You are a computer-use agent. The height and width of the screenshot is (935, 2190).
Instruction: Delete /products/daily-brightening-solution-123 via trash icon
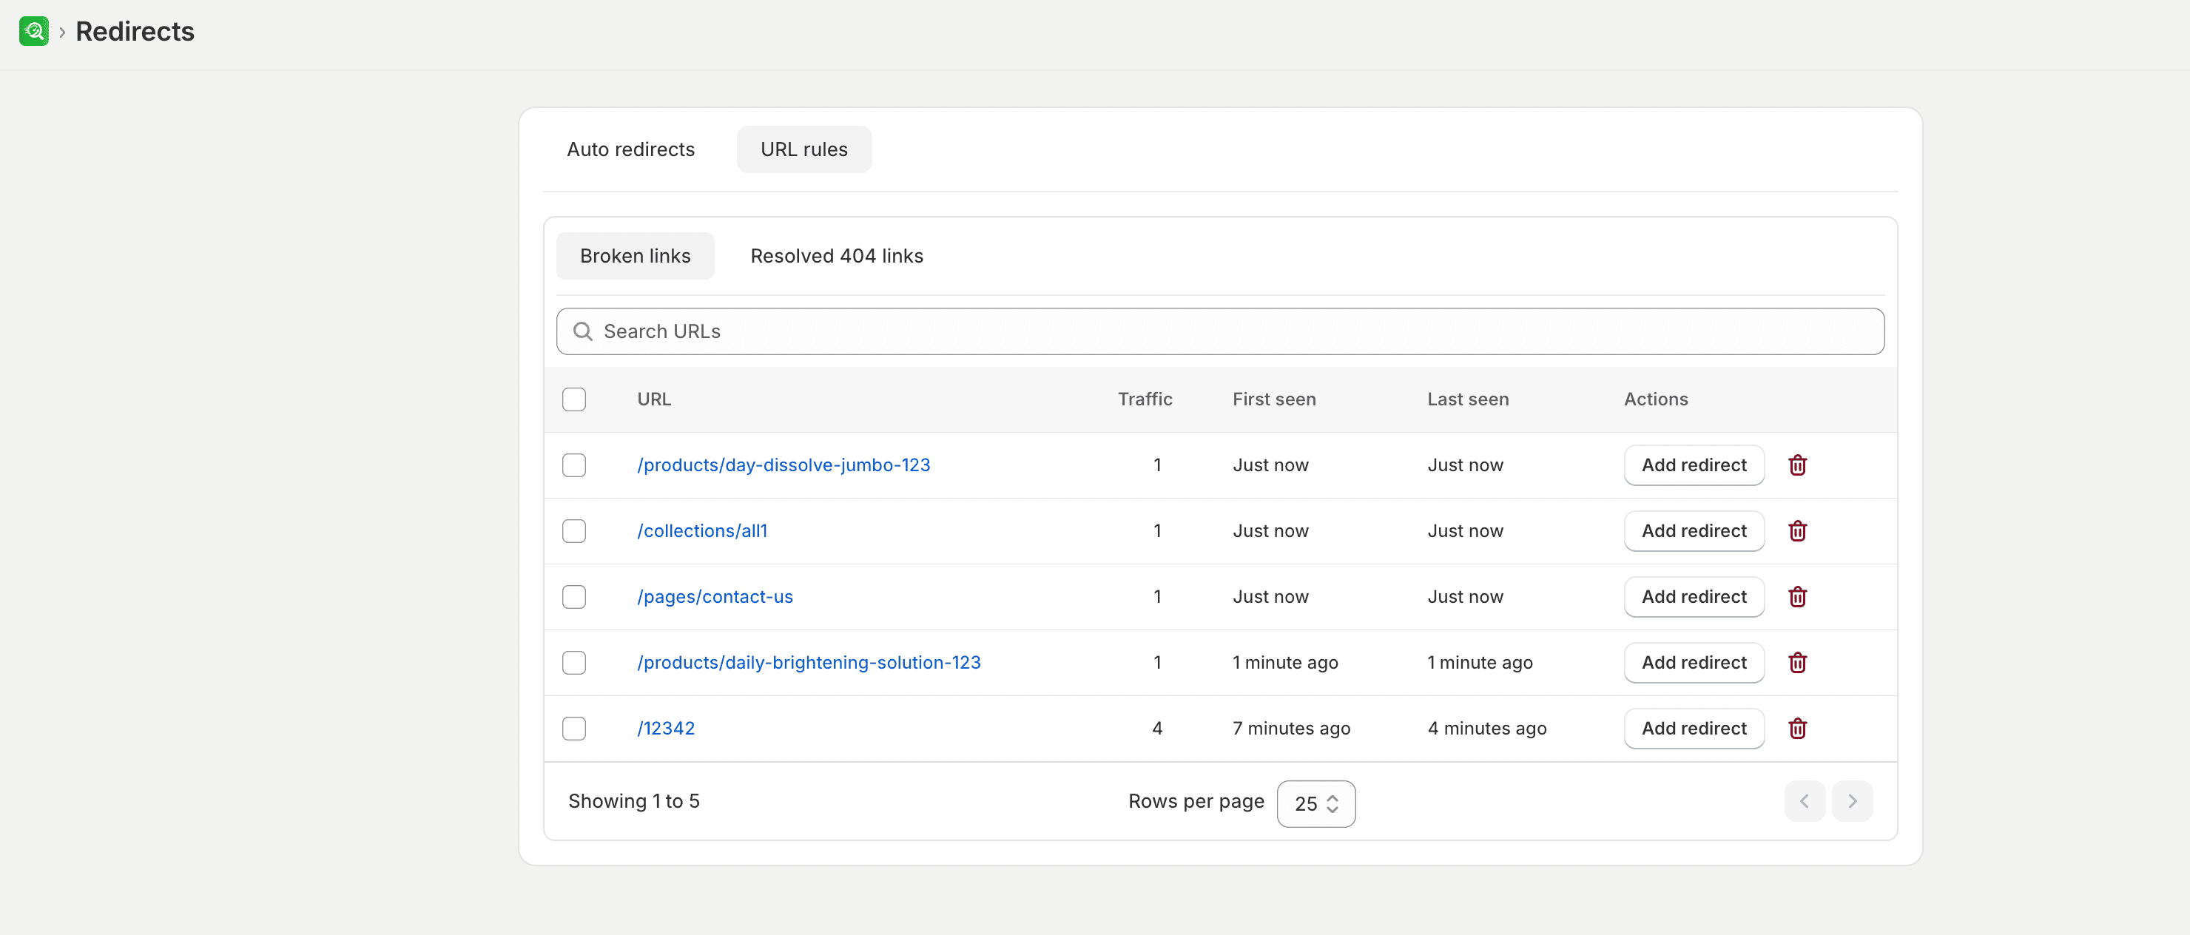tap(1797, 663)
